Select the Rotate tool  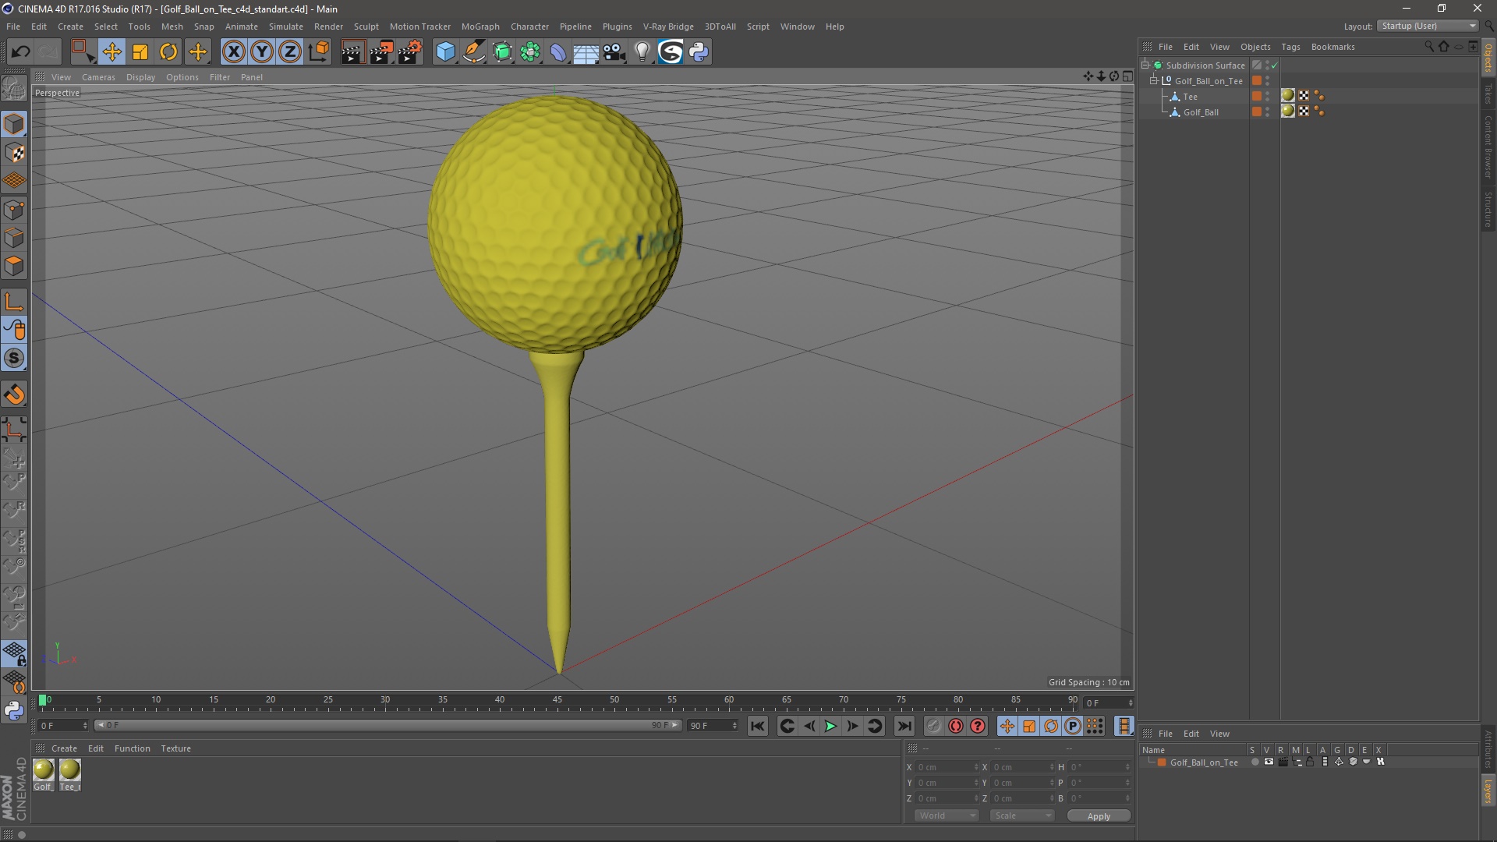pos(168,52)
